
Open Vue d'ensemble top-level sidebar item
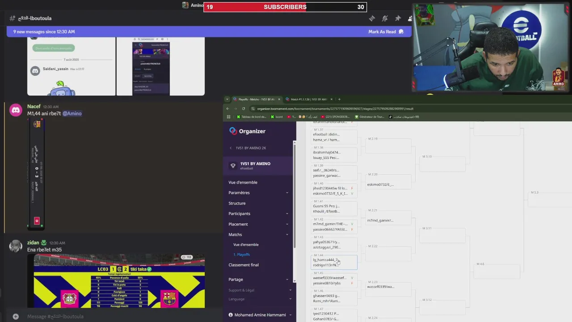[243, 182]
